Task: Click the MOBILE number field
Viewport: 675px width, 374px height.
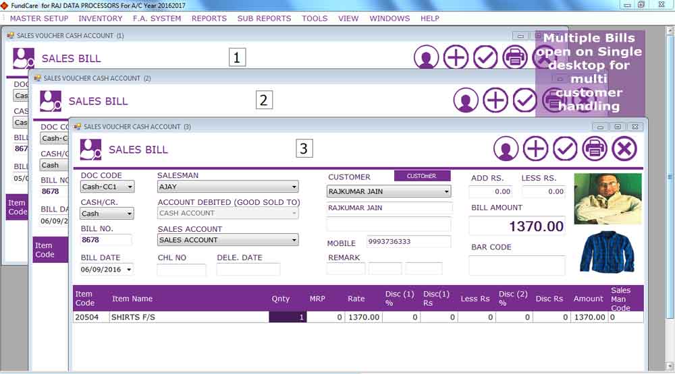Action: tap(408, 242)
